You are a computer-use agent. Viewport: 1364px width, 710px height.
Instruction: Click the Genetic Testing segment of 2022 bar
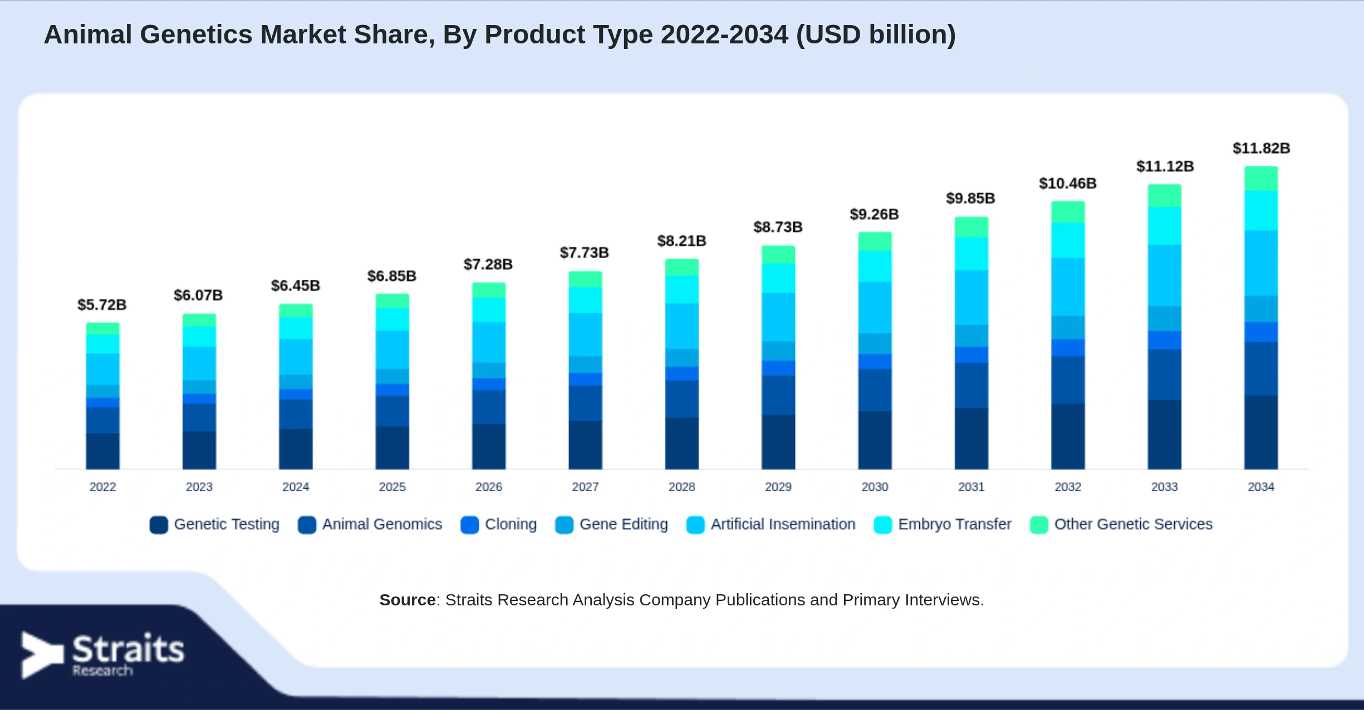(103, 451)
